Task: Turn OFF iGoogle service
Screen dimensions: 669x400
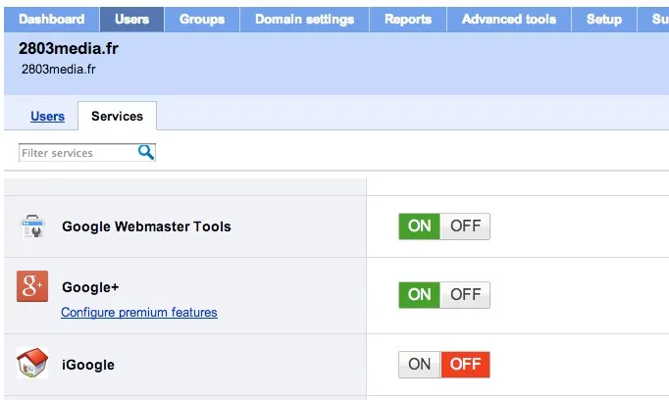Action: (x=466, y=364)
